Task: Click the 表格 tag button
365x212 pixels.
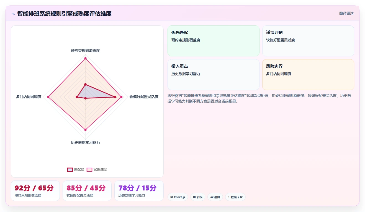Action: tap(198, 197)
